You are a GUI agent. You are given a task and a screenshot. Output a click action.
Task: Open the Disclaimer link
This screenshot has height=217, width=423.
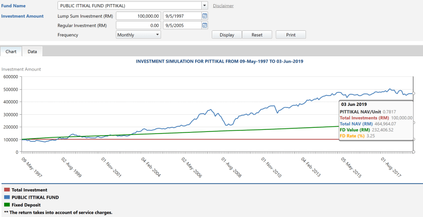point(223,6)
